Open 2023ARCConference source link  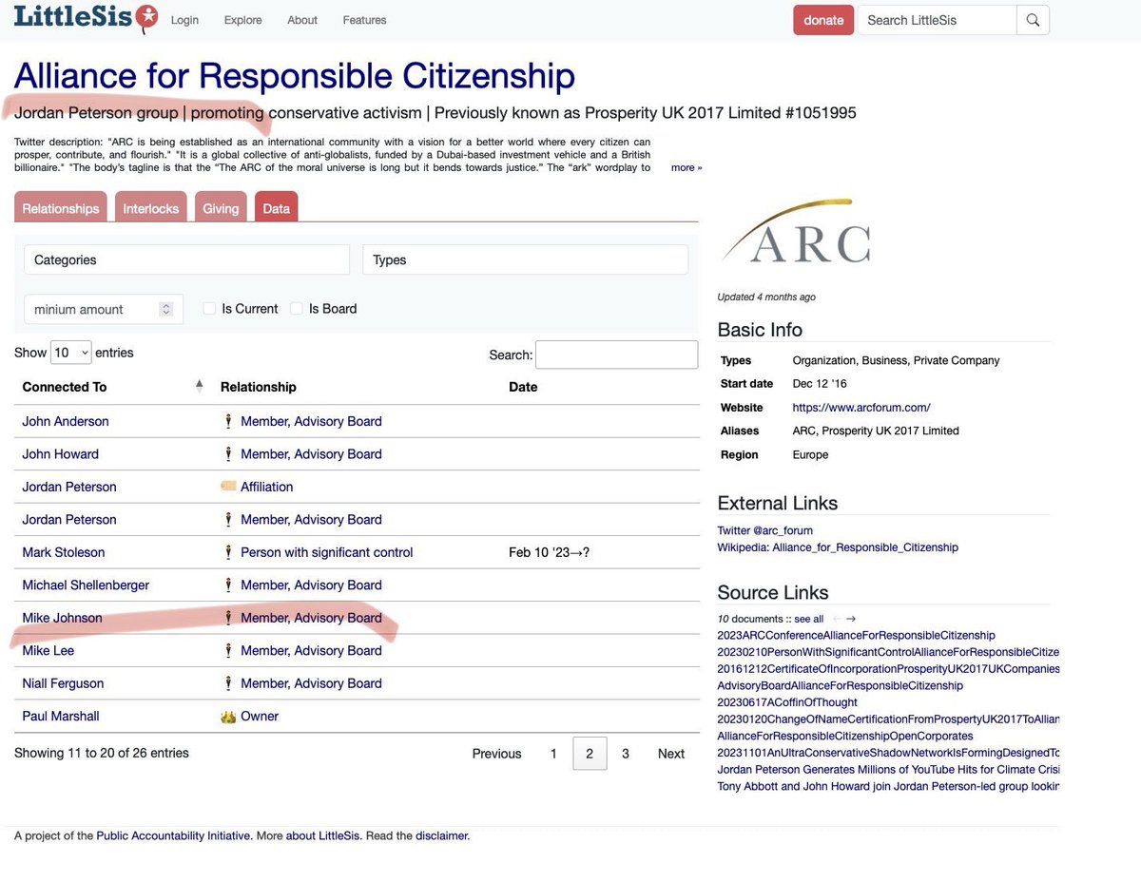(x=856, y=635)
